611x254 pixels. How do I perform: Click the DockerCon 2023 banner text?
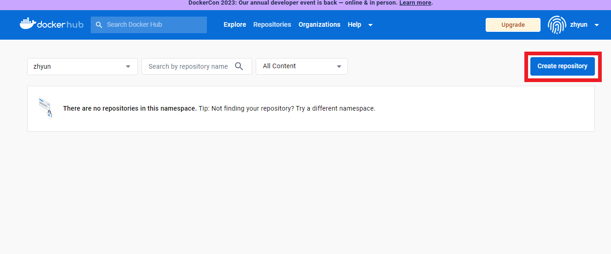tap(293, 3)
